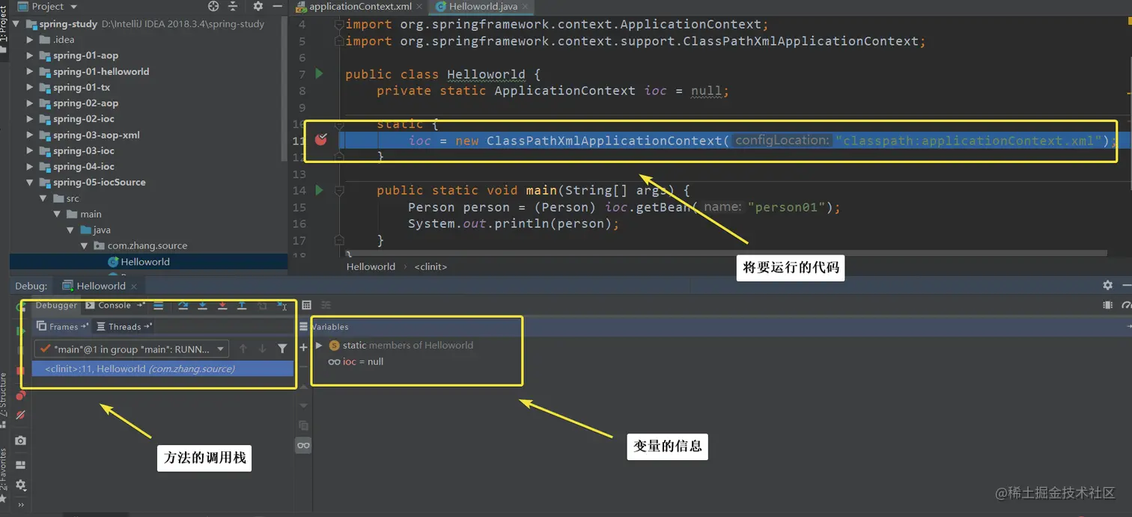The image size is (1132, 517).
Task: Toggle Mute Breakpoints icon
Action: point(21,414)
